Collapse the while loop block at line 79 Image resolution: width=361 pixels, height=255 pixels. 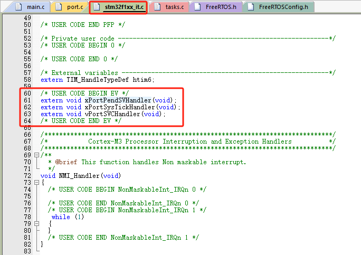36,223
